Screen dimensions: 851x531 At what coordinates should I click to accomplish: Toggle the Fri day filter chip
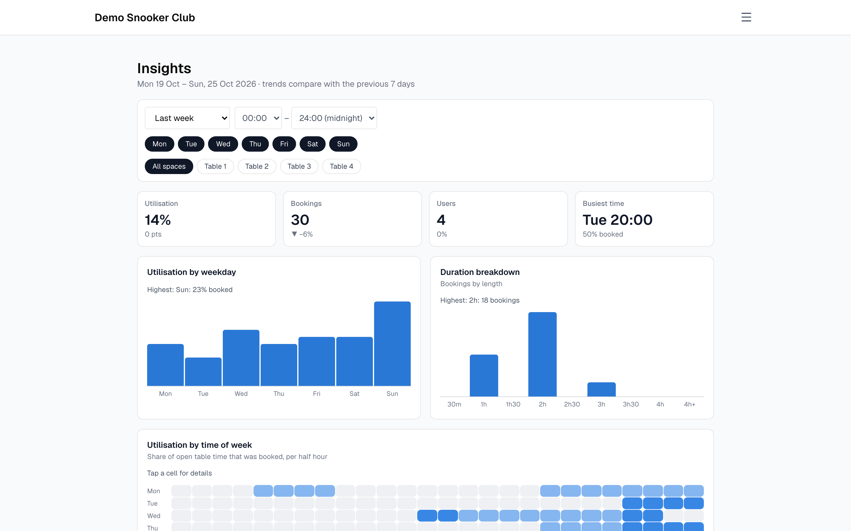coord(284,144)
